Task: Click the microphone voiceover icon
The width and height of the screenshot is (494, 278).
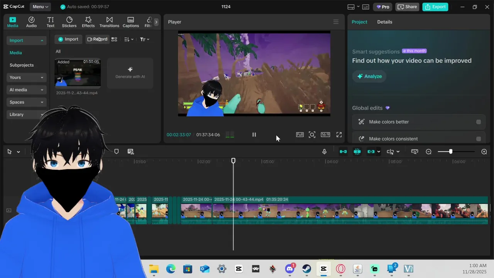Action: 325,152
